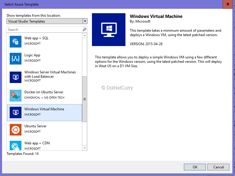Click the CANONICAL + MS OPEN TECH publisher text
235x176 pixels.
44,98
